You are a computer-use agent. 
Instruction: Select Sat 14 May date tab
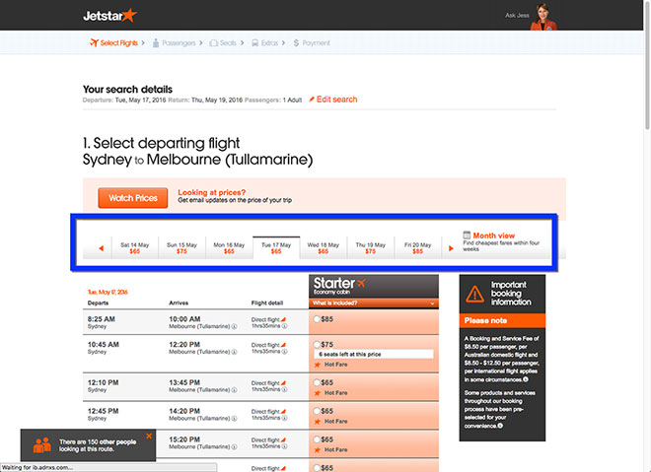tap(134, 248)
